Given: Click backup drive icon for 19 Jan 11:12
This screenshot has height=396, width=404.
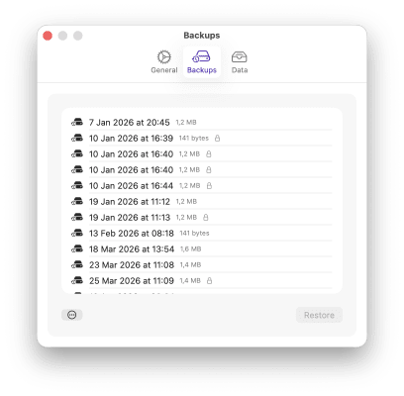Looking at the screenshot, I should point(77,202).
